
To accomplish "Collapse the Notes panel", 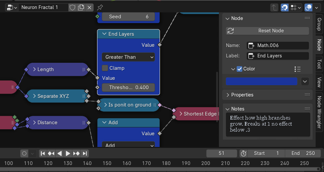I will tap(228, 109).
